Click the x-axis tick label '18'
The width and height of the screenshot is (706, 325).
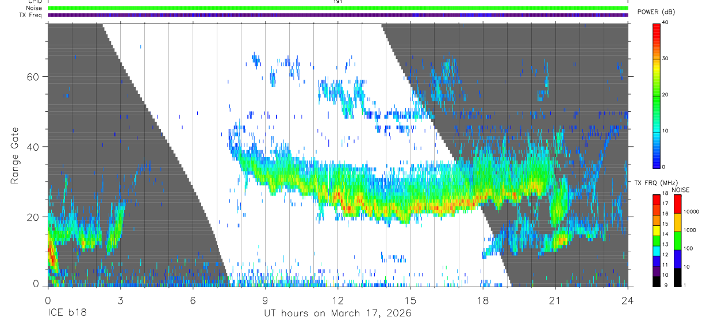click(482, 300)
